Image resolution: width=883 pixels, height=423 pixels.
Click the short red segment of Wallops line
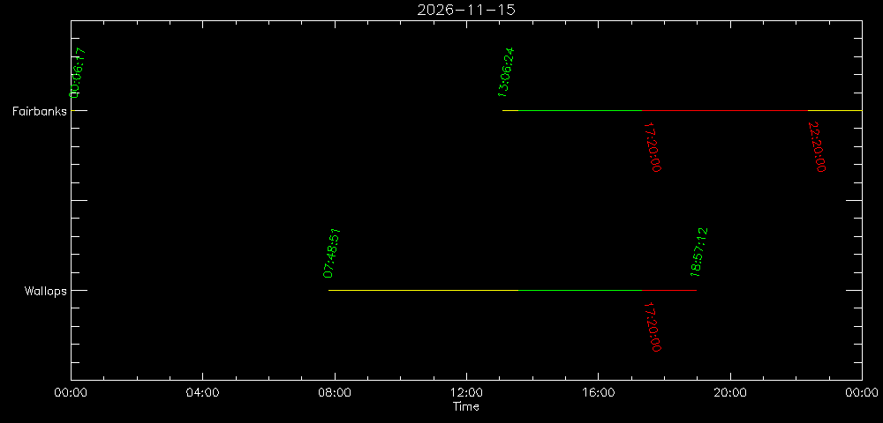coord(669,291)
